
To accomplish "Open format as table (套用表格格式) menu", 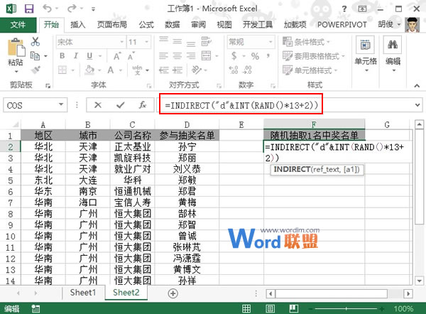I will [x=313, y=56].
